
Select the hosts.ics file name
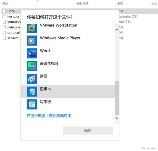pyautogui.click(x=13, y=16)
